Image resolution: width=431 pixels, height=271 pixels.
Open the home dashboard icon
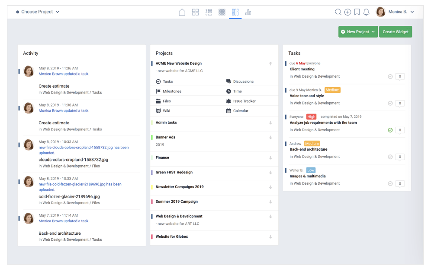182,12
